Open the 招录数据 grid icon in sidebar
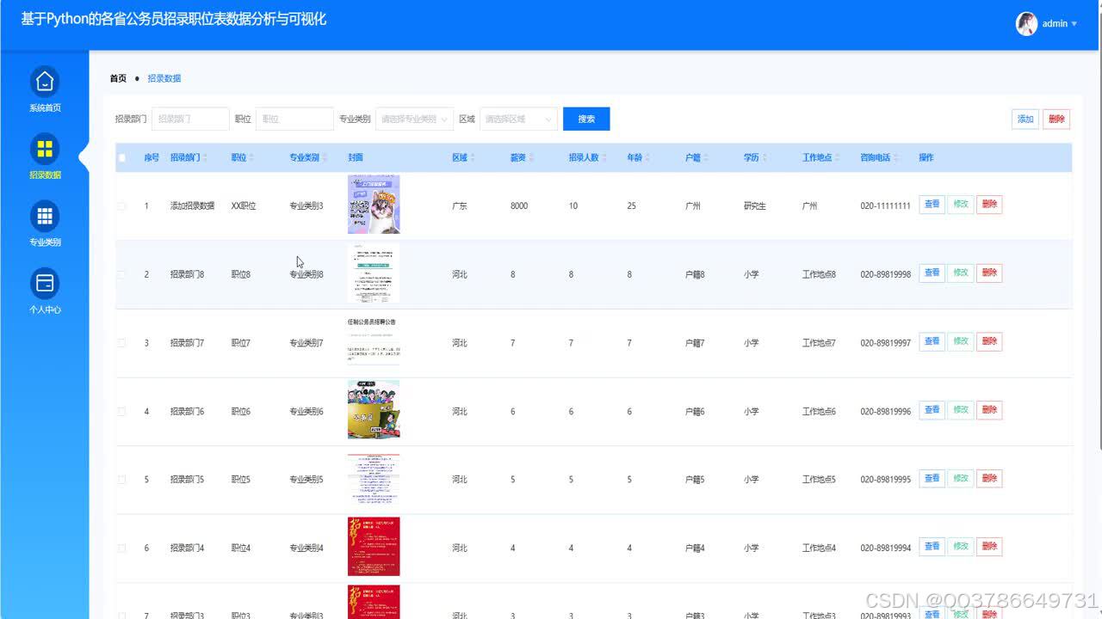1102x619 pixels. tap(45, 148)
